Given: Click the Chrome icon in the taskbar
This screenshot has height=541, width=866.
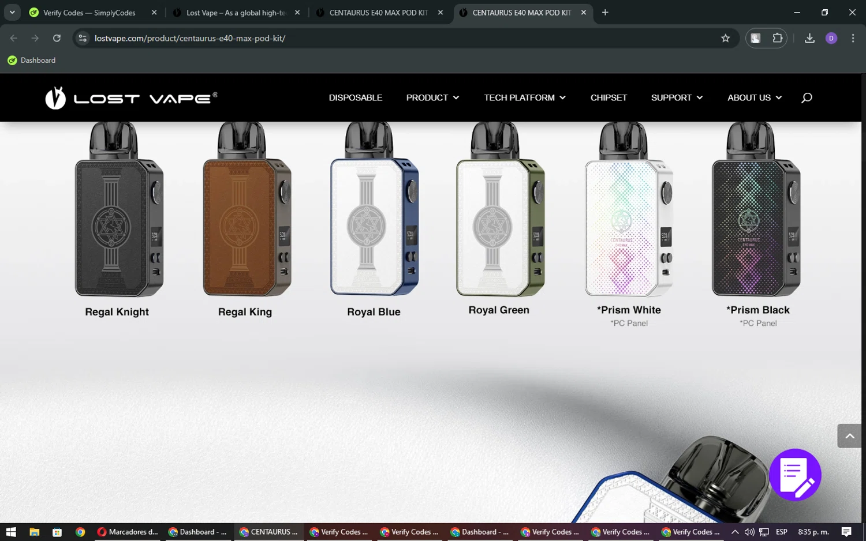Looking at the screenshot, I should pos(80,532).
